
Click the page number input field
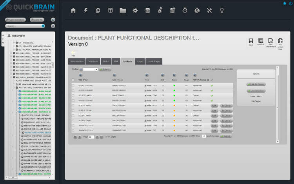[x=91, y=137]
